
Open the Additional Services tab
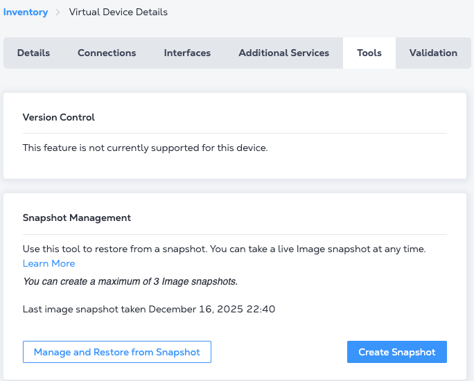(283, 53)
